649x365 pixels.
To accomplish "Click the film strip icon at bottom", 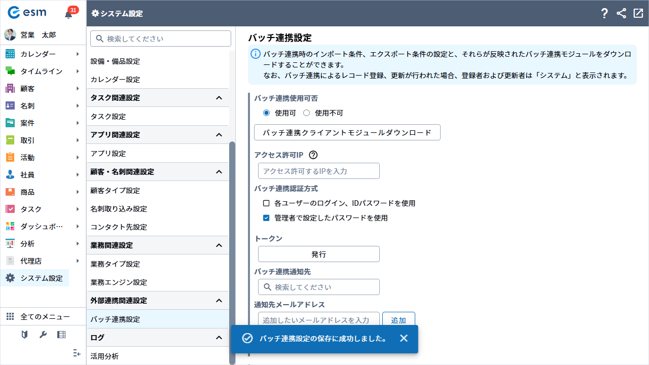I will [x=61, y=335].
